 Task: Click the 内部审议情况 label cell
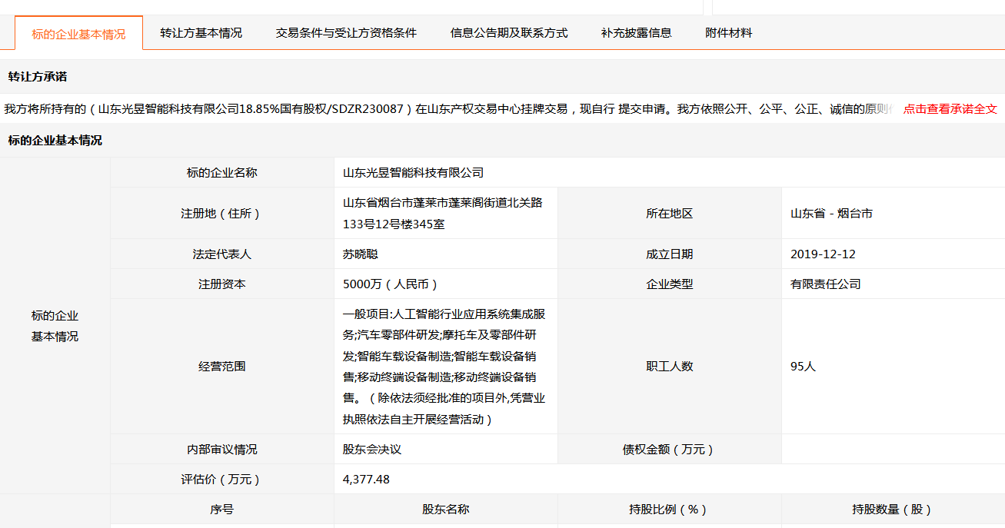[222, 450]
